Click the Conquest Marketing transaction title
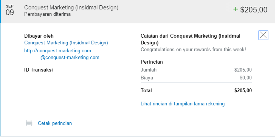 coord(71,8)
